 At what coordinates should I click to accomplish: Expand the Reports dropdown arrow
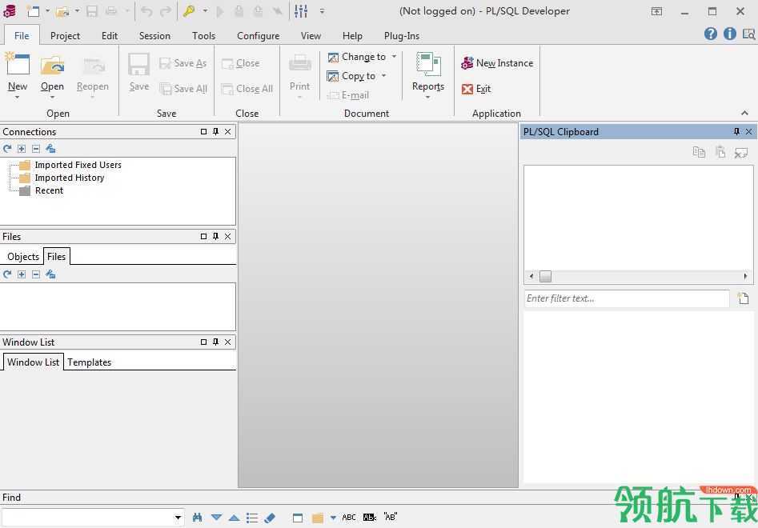[427, 97]
